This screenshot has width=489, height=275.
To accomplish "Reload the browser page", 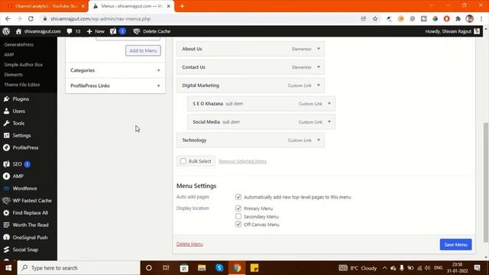I will click(31, 18).
